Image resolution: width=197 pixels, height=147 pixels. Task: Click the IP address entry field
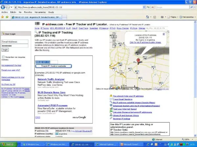click(x=46, y=62)
